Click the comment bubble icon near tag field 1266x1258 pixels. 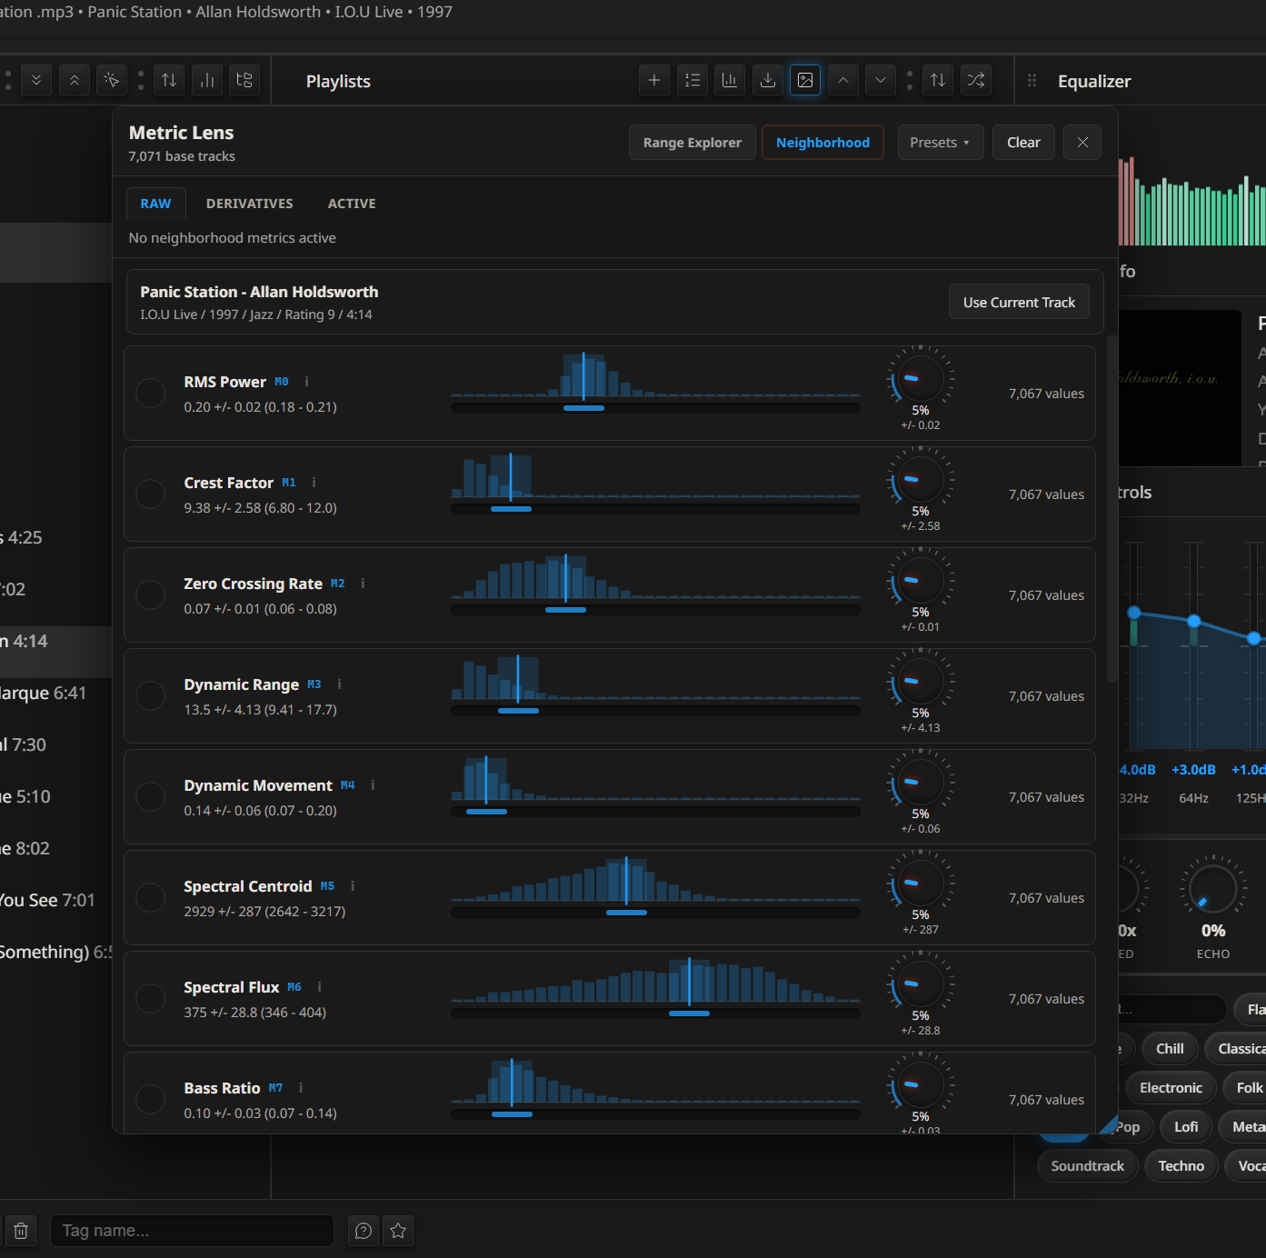tap(364, 1231)
